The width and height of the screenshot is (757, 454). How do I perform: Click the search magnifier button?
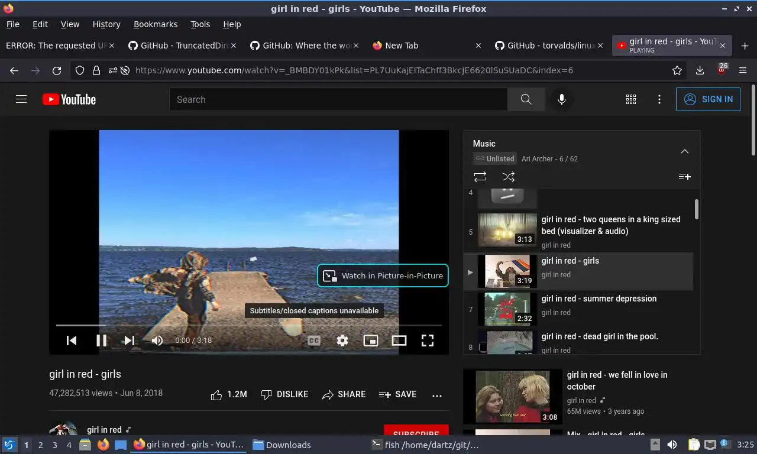point(526,99)
